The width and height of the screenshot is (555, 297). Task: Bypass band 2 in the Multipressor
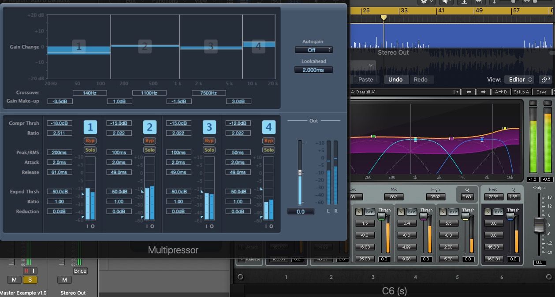149,141
